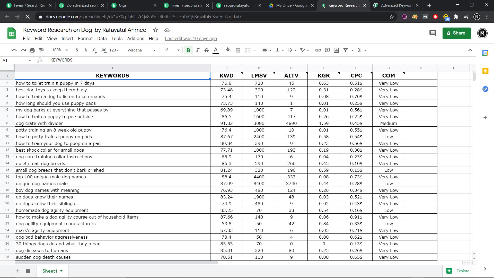
Task: Create a filter on the data
Action: 346,50
